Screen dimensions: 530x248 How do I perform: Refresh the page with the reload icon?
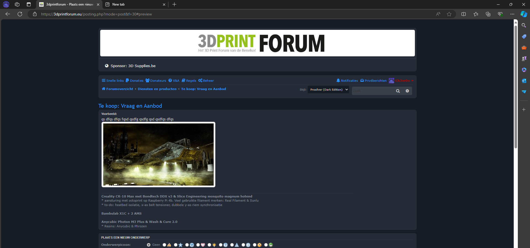(20, 14)
